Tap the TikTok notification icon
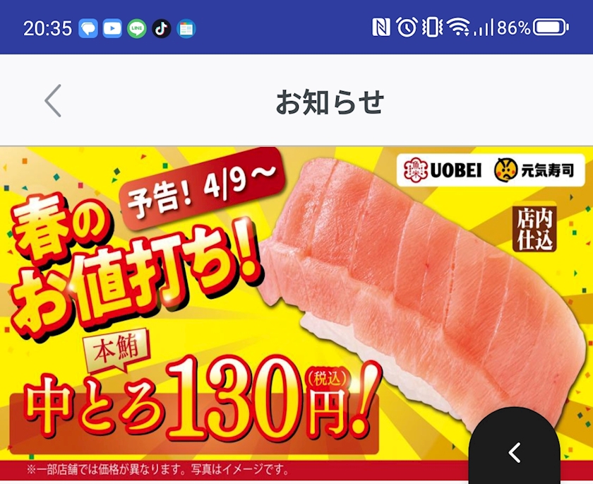 coord(162,28)
